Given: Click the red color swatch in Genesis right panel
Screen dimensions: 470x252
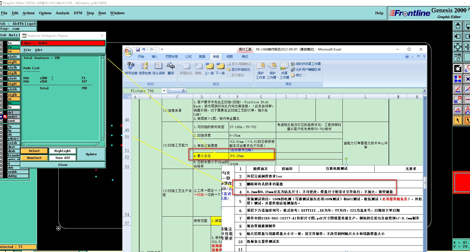Looking at the screenshot, I should coord(462,182).
